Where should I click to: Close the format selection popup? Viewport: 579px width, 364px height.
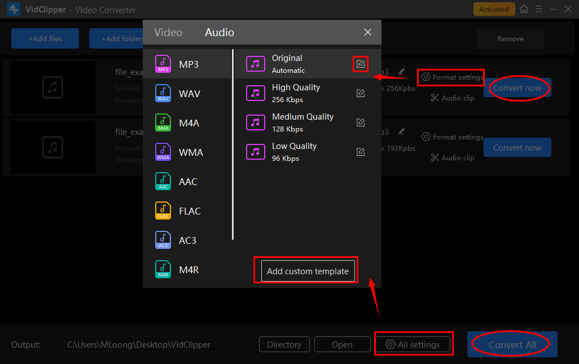[367, 32]
